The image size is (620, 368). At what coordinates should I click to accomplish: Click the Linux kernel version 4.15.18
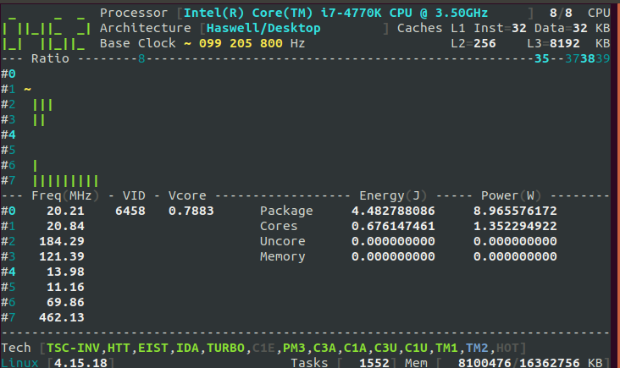[x=80, y=362]
